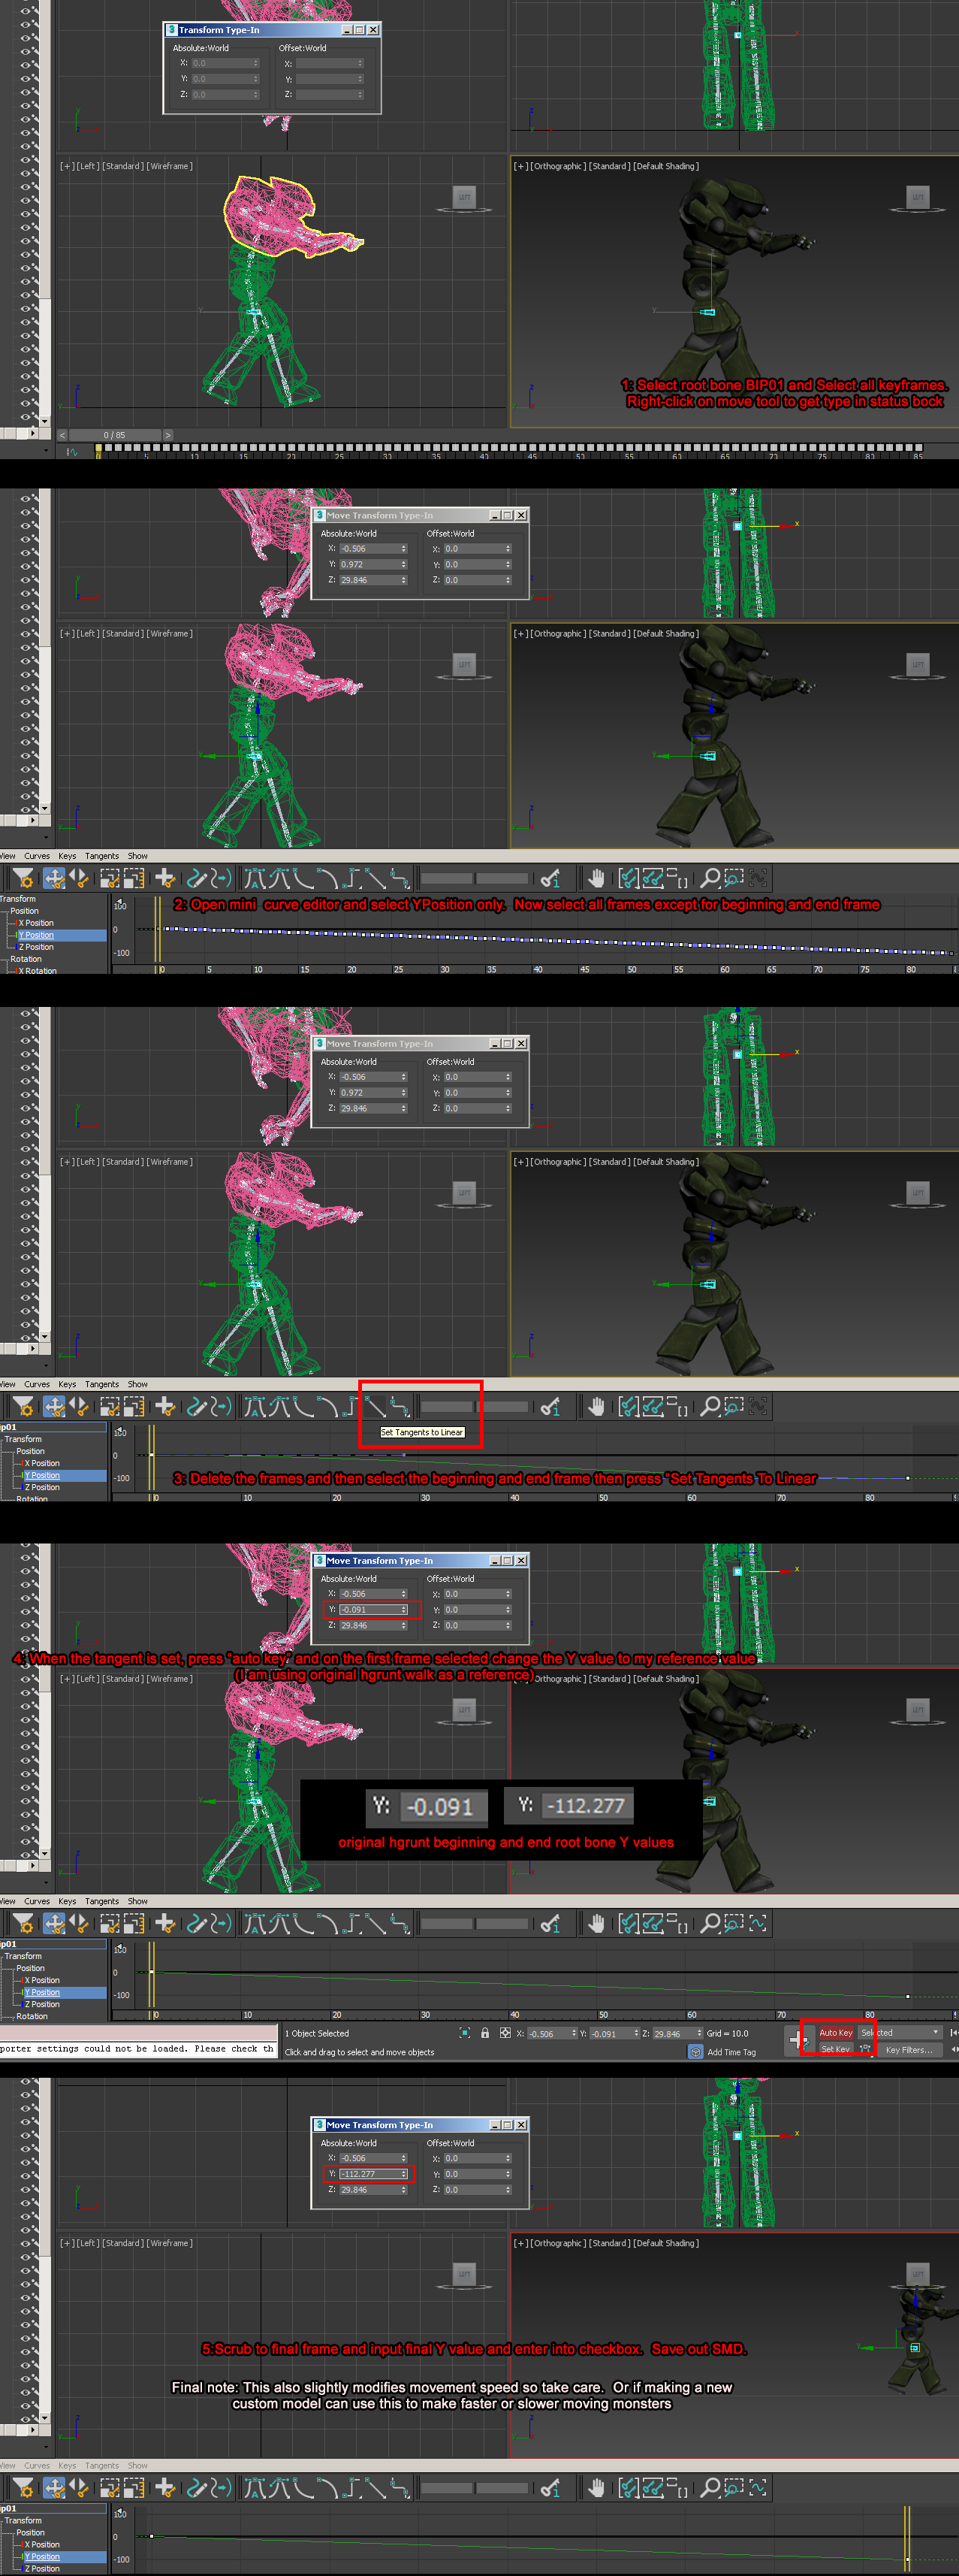Click the ViewCube in step 1 Orthographic viewport
959x2576 pixels.
tap(917, 196)
